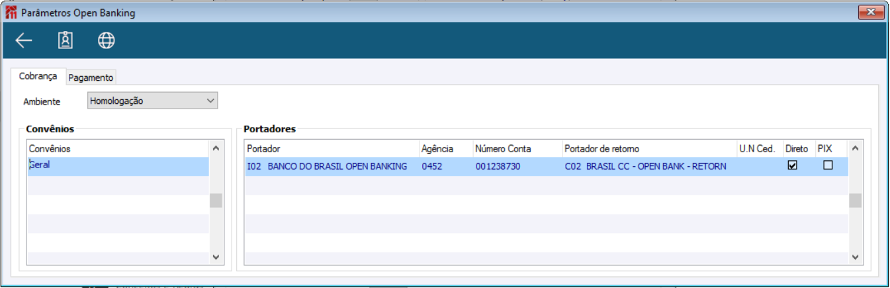Uncheck the Direto checkbox for Banco do Brasil

click(792, 166)
